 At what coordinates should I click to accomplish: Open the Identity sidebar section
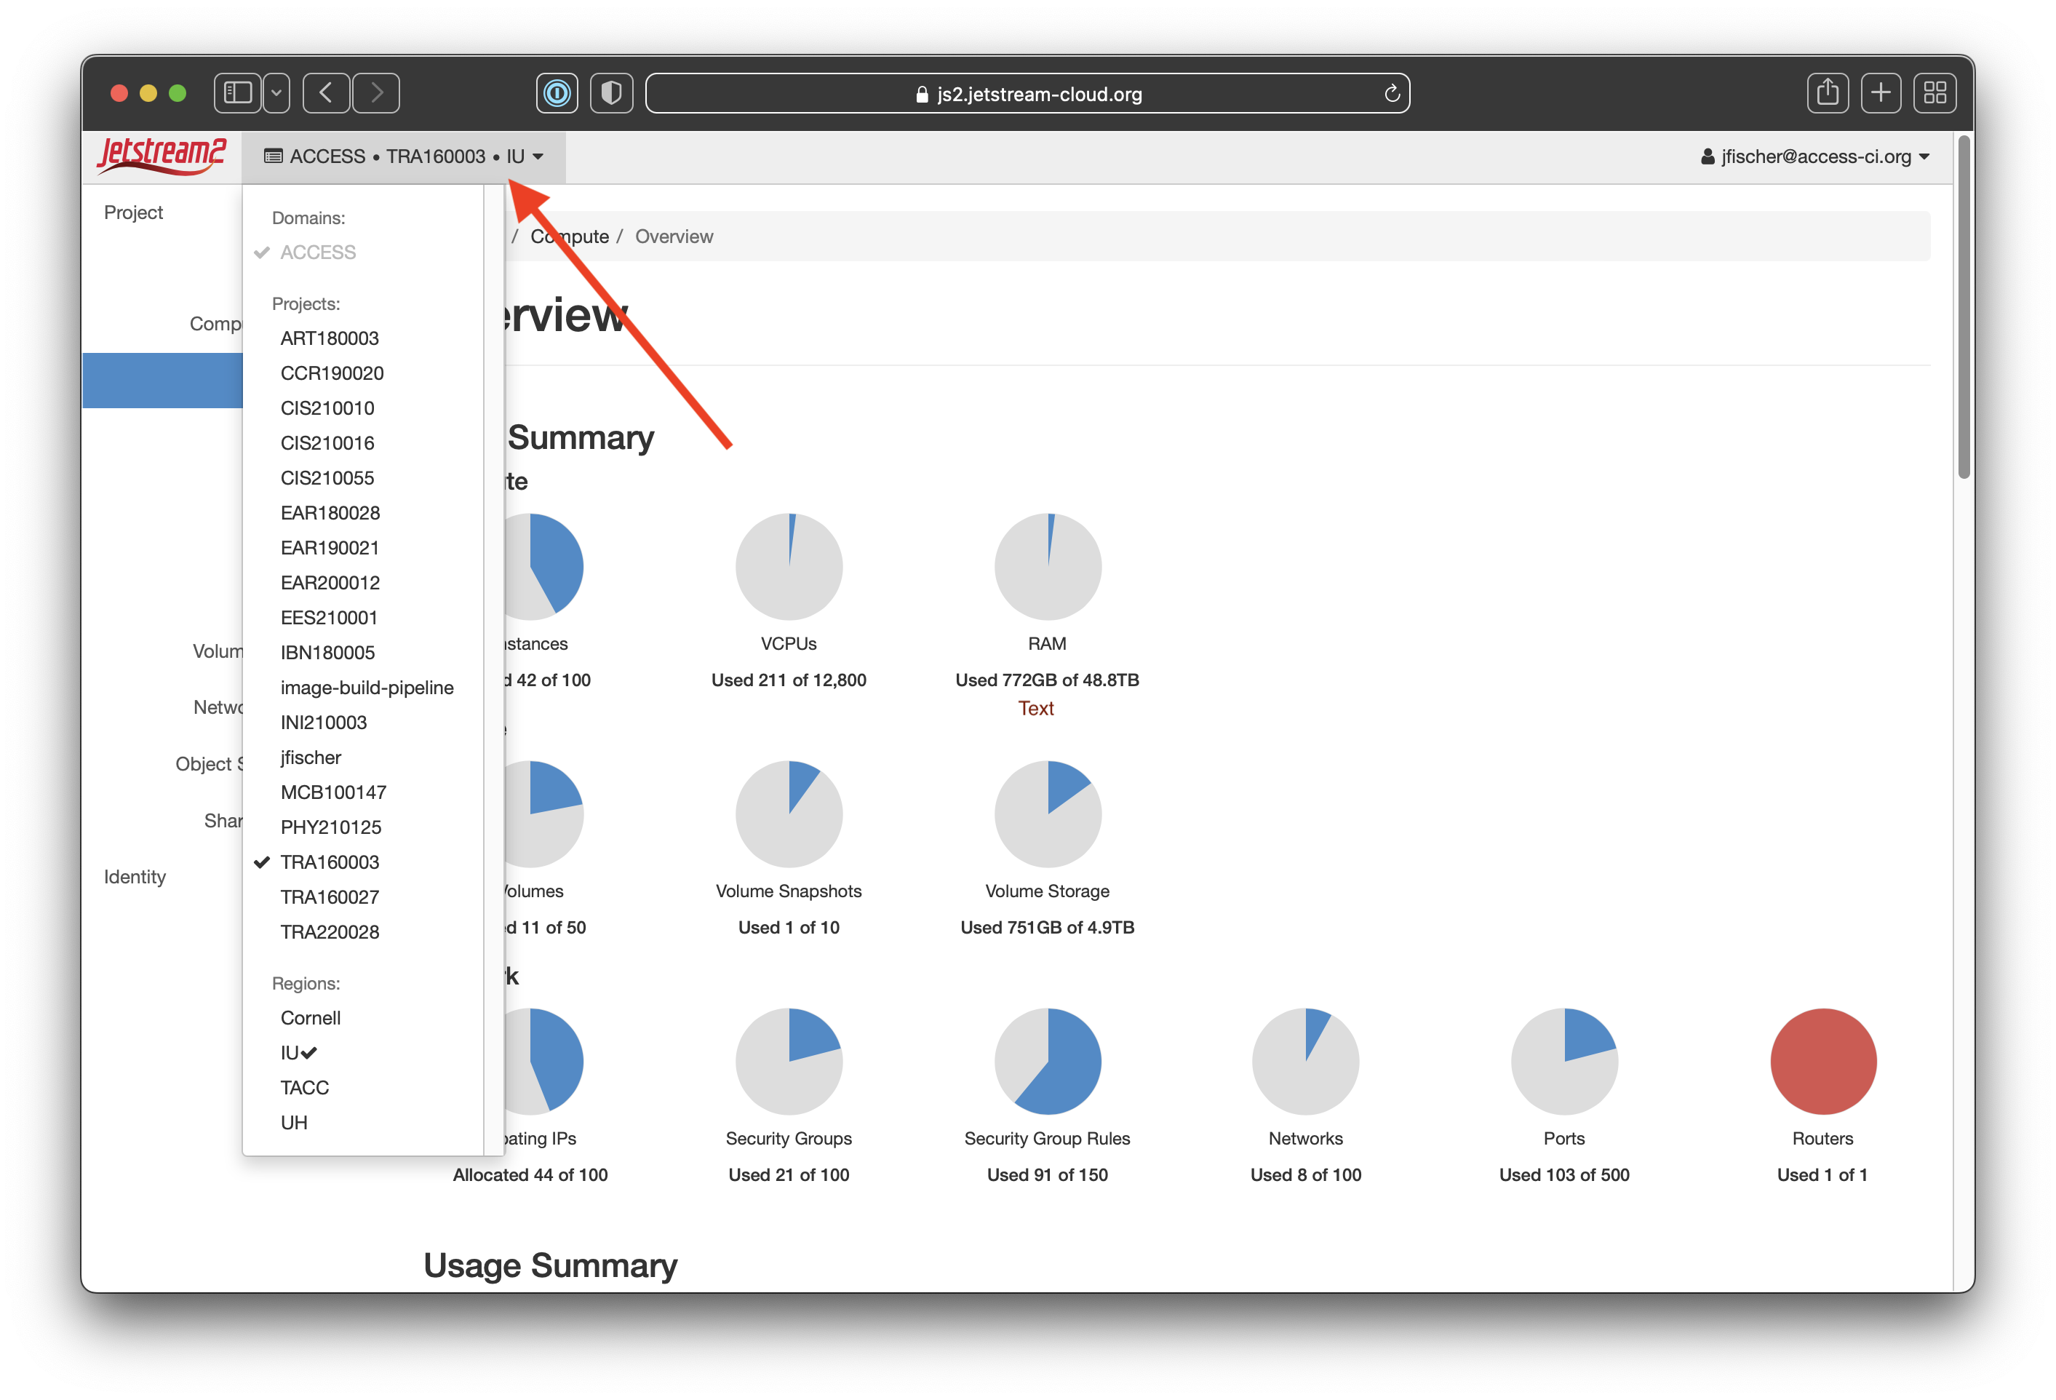click(x=135, y=876)
